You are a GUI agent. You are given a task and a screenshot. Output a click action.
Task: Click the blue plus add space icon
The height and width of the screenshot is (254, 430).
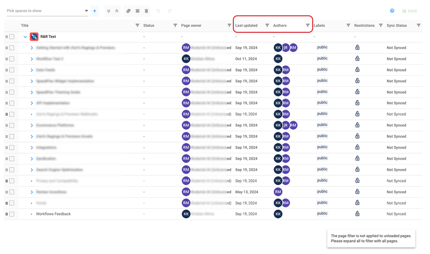[95, 11]
